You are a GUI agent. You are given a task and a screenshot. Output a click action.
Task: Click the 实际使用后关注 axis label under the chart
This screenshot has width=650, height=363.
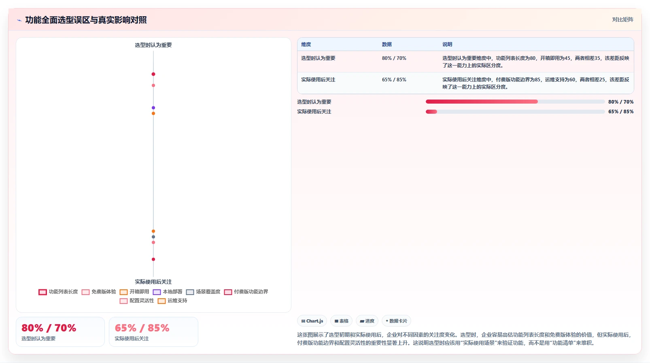pyautogui.click(x=153, y=282)
